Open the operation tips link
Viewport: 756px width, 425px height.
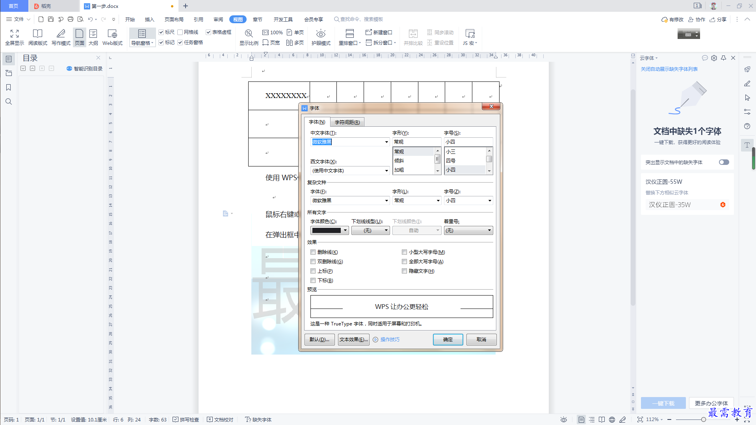click(x=386, y=340)
